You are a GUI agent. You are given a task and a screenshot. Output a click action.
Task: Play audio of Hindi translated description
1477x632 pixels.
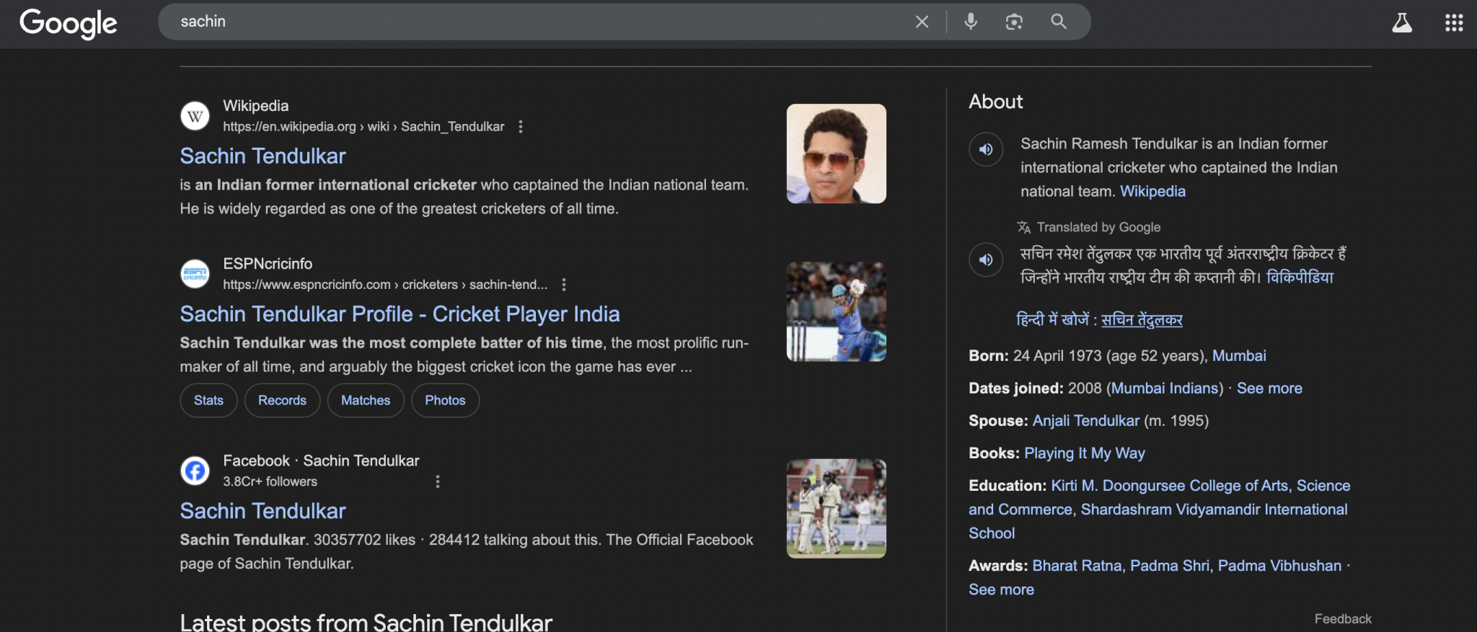[986, 259]
